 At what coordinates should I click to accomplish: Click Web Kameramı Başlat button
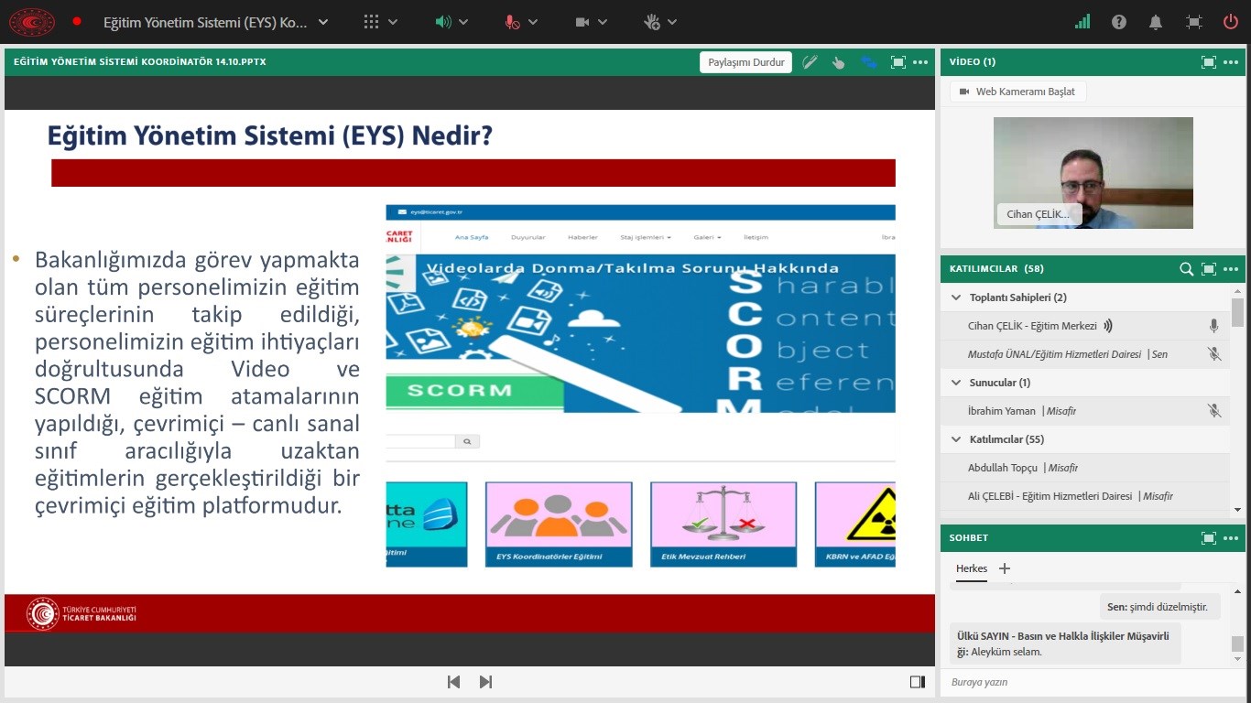(1017, 92)
